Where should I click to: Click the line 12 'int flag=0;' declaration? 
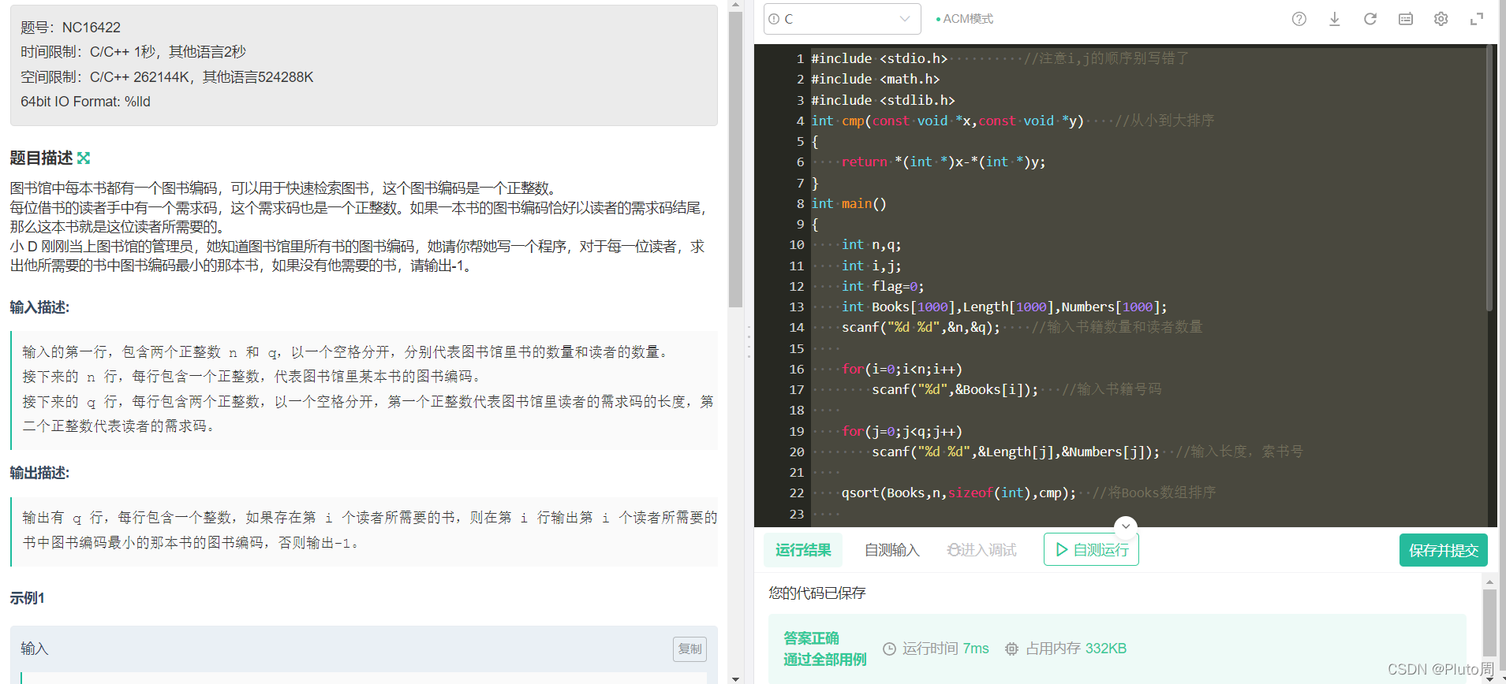[883, 286]
